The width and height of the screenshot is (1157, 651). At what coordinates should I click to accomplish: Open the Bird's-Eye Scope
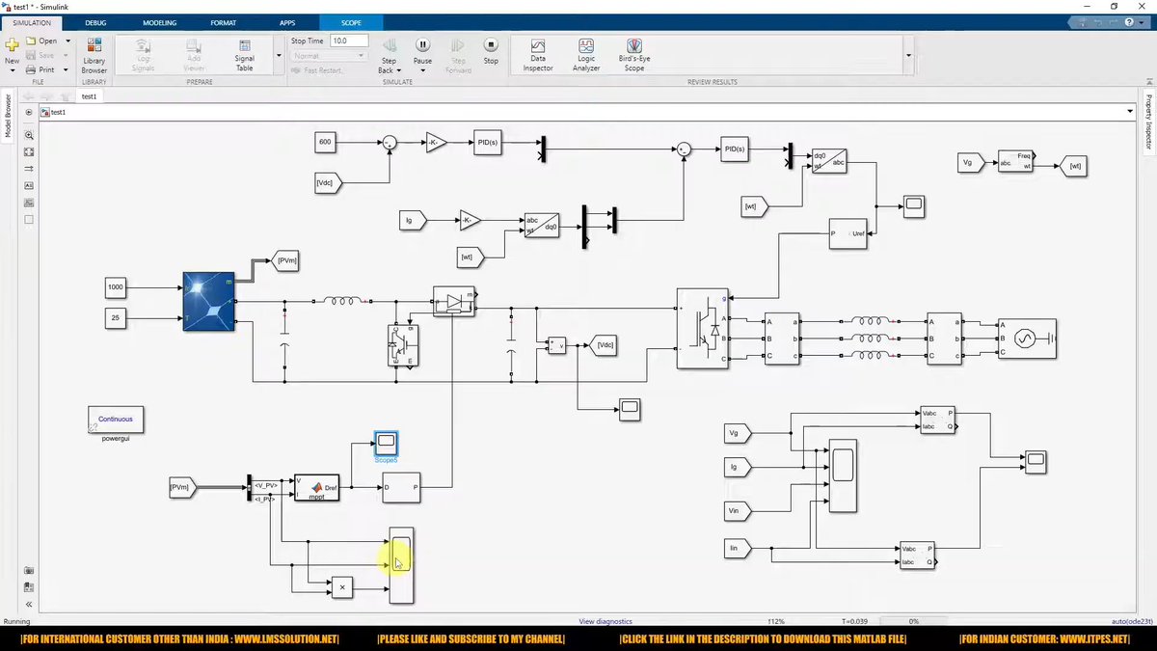(x=634, y=55)
